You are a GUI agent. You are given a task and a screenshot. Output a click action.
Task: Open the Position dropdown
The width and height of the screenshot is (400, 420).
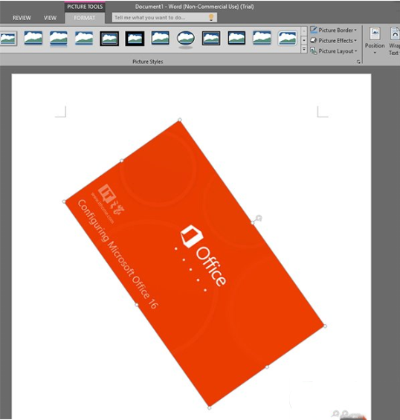[x=375, y=41]
